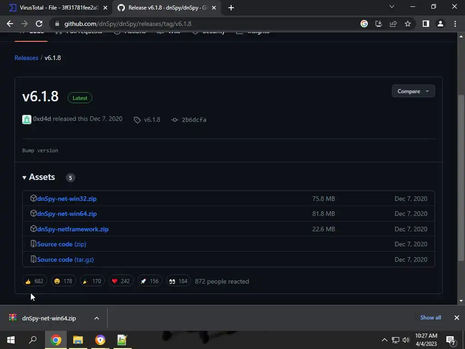Click the laugh reaction 178
Screen dimensions: 465x349
[x=63, y=281]
